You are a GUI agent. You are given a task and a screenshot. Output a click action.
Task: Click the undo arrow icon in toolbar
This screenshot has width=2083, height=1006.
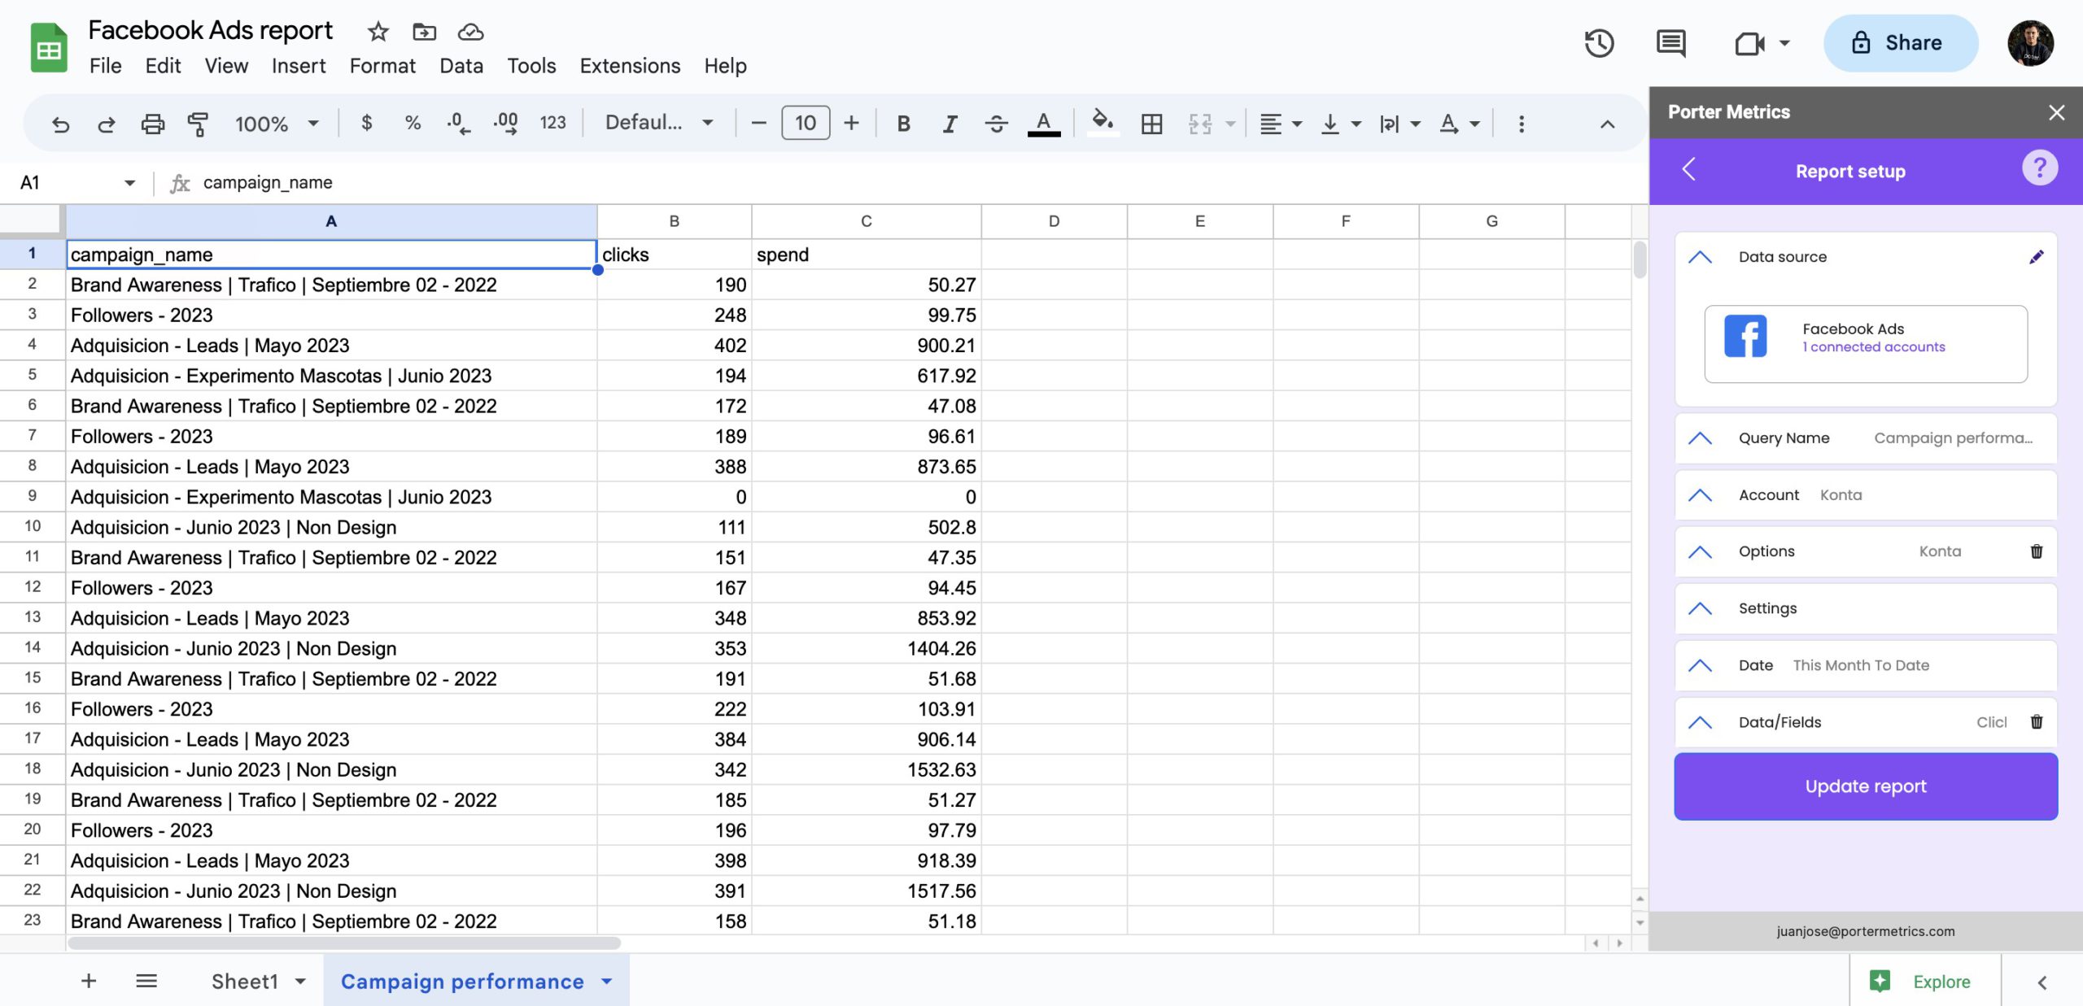click(59, 122)
